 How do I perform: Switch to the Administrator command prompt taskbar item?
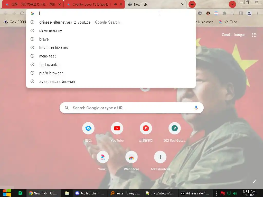(195, 193)
